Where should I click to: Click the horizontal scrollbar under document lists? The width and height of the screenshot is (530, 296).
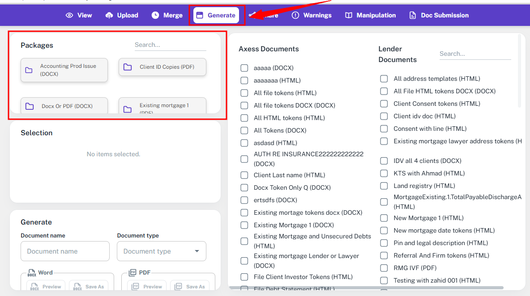366,288
